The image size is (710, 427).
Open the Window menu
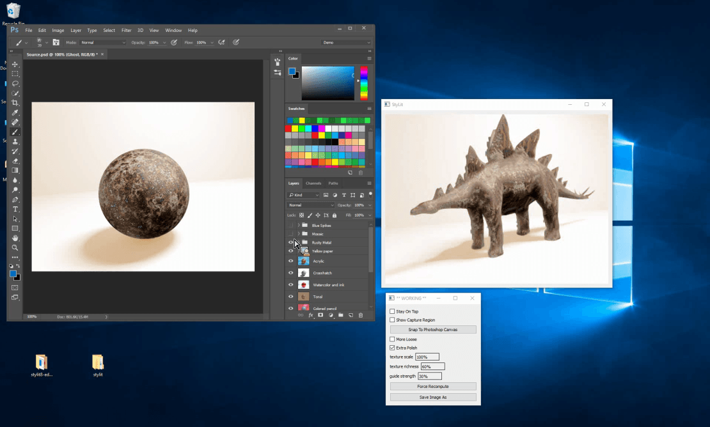click(x=173, y=30)
